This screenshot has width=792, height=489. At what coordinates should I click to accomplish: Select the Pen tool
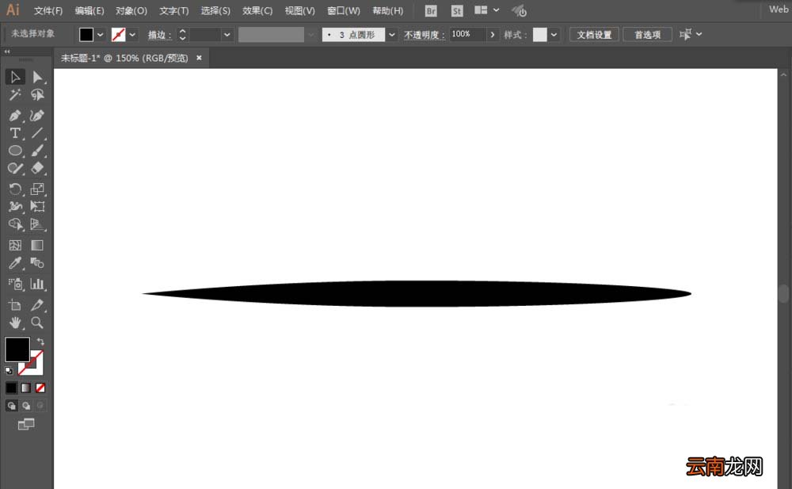click(15, 116)
